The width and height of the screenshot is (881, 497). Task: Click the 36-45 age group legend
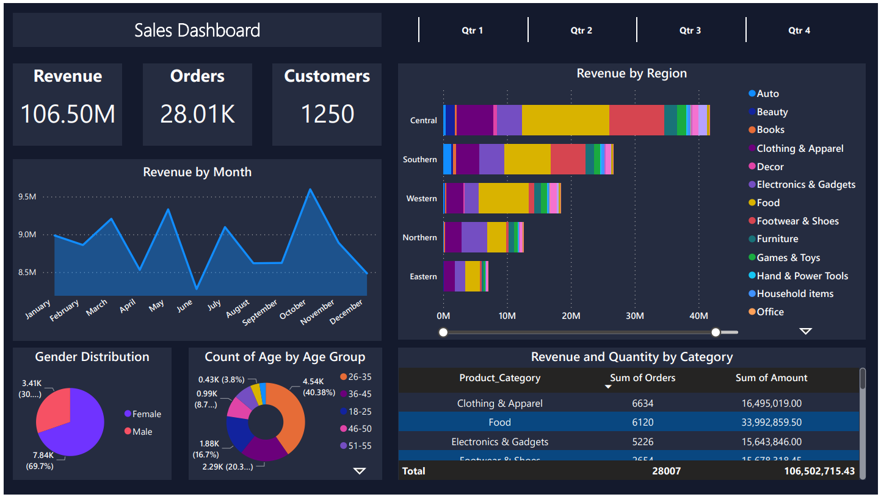356,394
